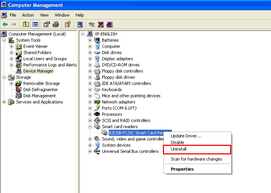Select the Floppy disk drives label
Viewport: 271px width, 193px height.
coord(118,77)
